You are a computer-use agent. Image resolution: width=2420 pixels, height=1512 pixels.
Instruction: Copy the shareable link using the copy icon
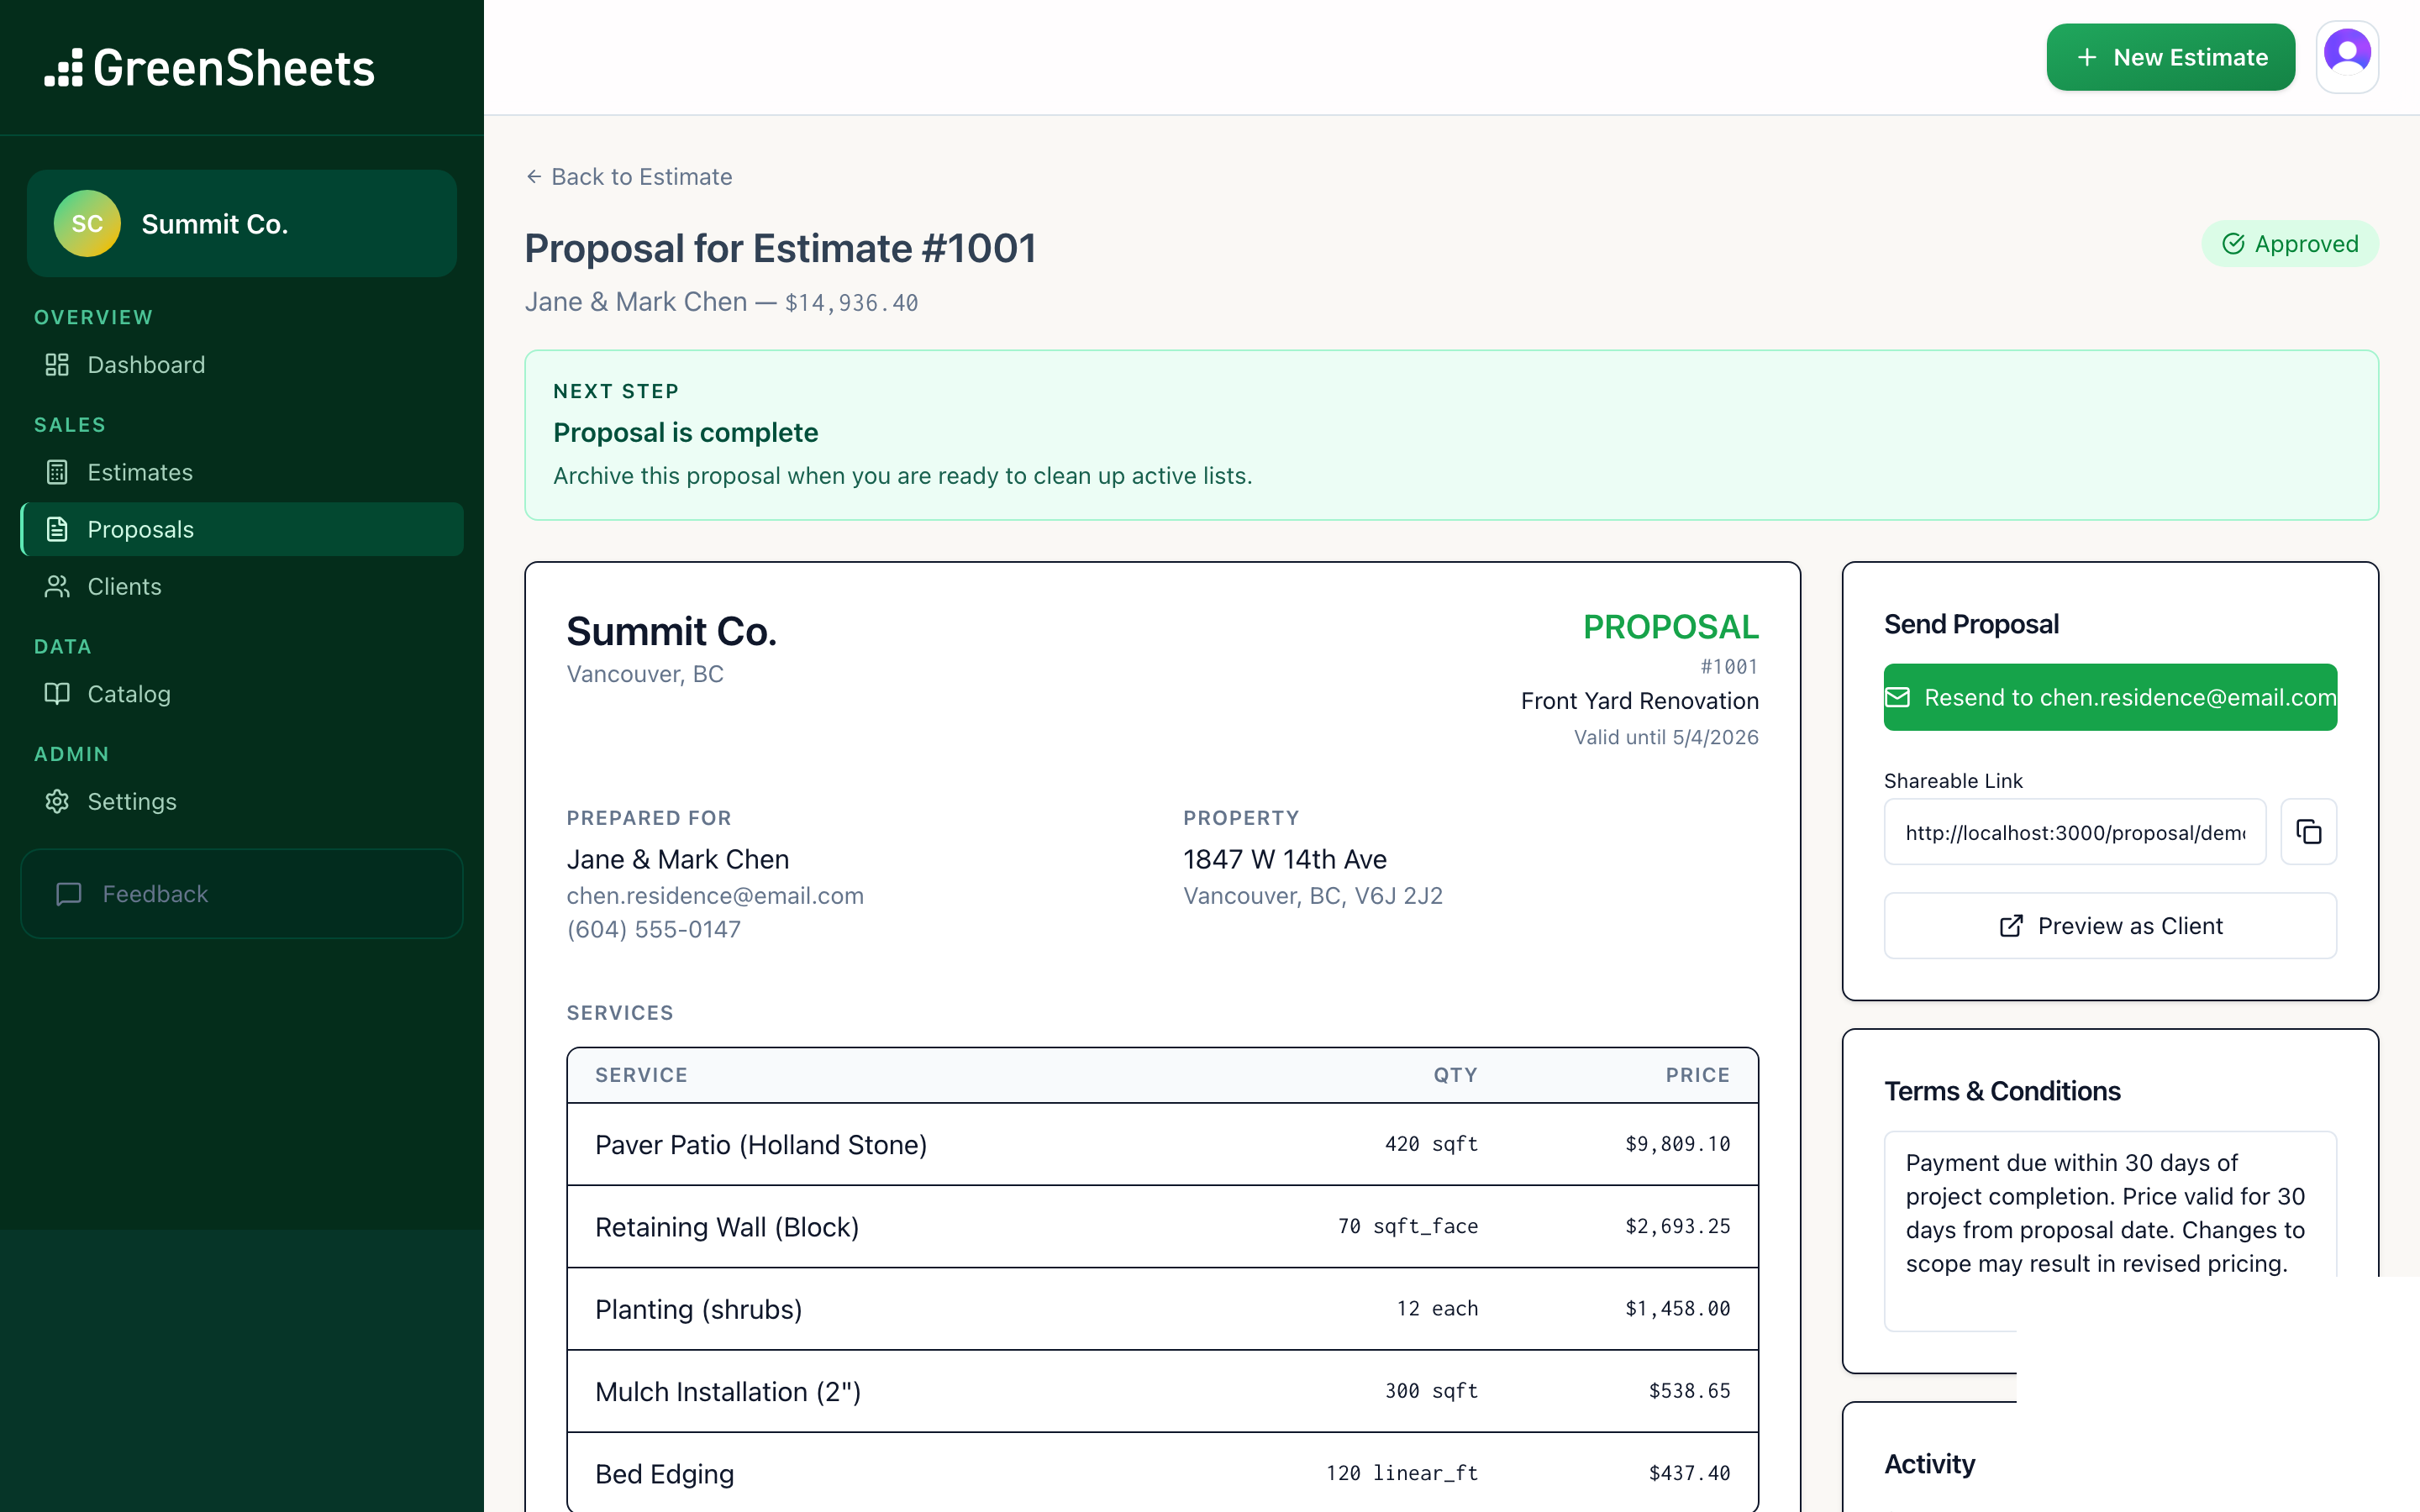2308,831
